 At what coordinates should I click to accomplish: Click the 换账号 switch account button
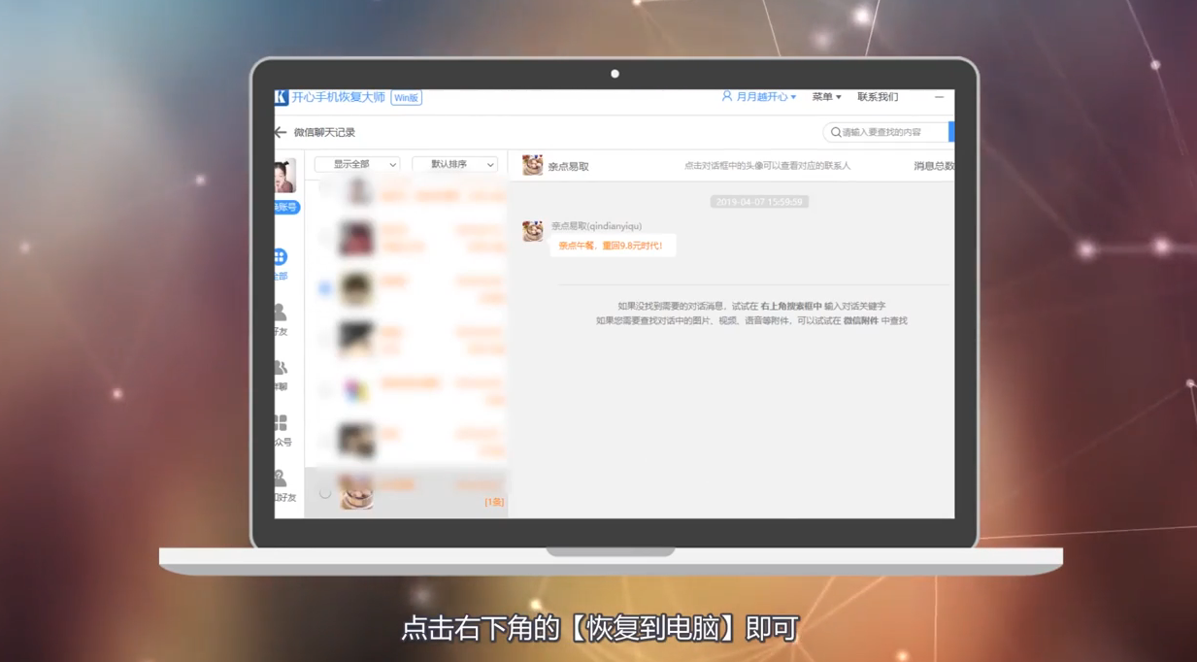tap(285, 207)
